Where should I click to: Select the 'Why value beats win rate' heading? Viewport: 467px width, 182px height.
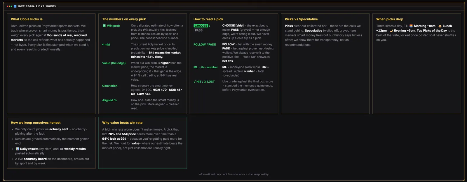click(x=122, y=123)
